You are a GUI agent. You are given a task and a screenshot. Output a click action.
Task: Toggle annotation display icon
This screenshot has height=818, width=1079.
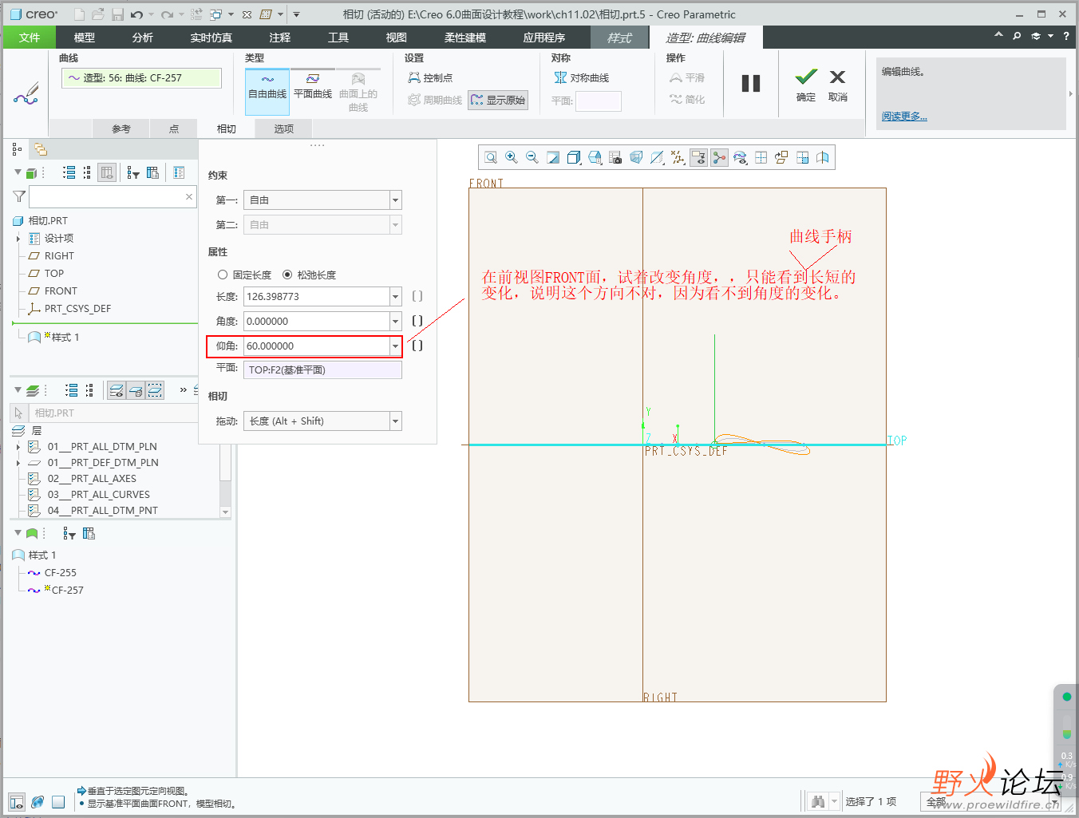pyautogui.click(x=698, y=158)
